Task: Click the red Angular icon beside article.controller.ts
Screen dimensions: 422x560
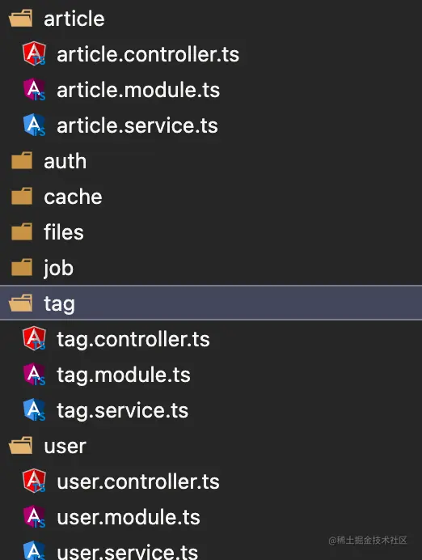Action: (x=34, y=53)
